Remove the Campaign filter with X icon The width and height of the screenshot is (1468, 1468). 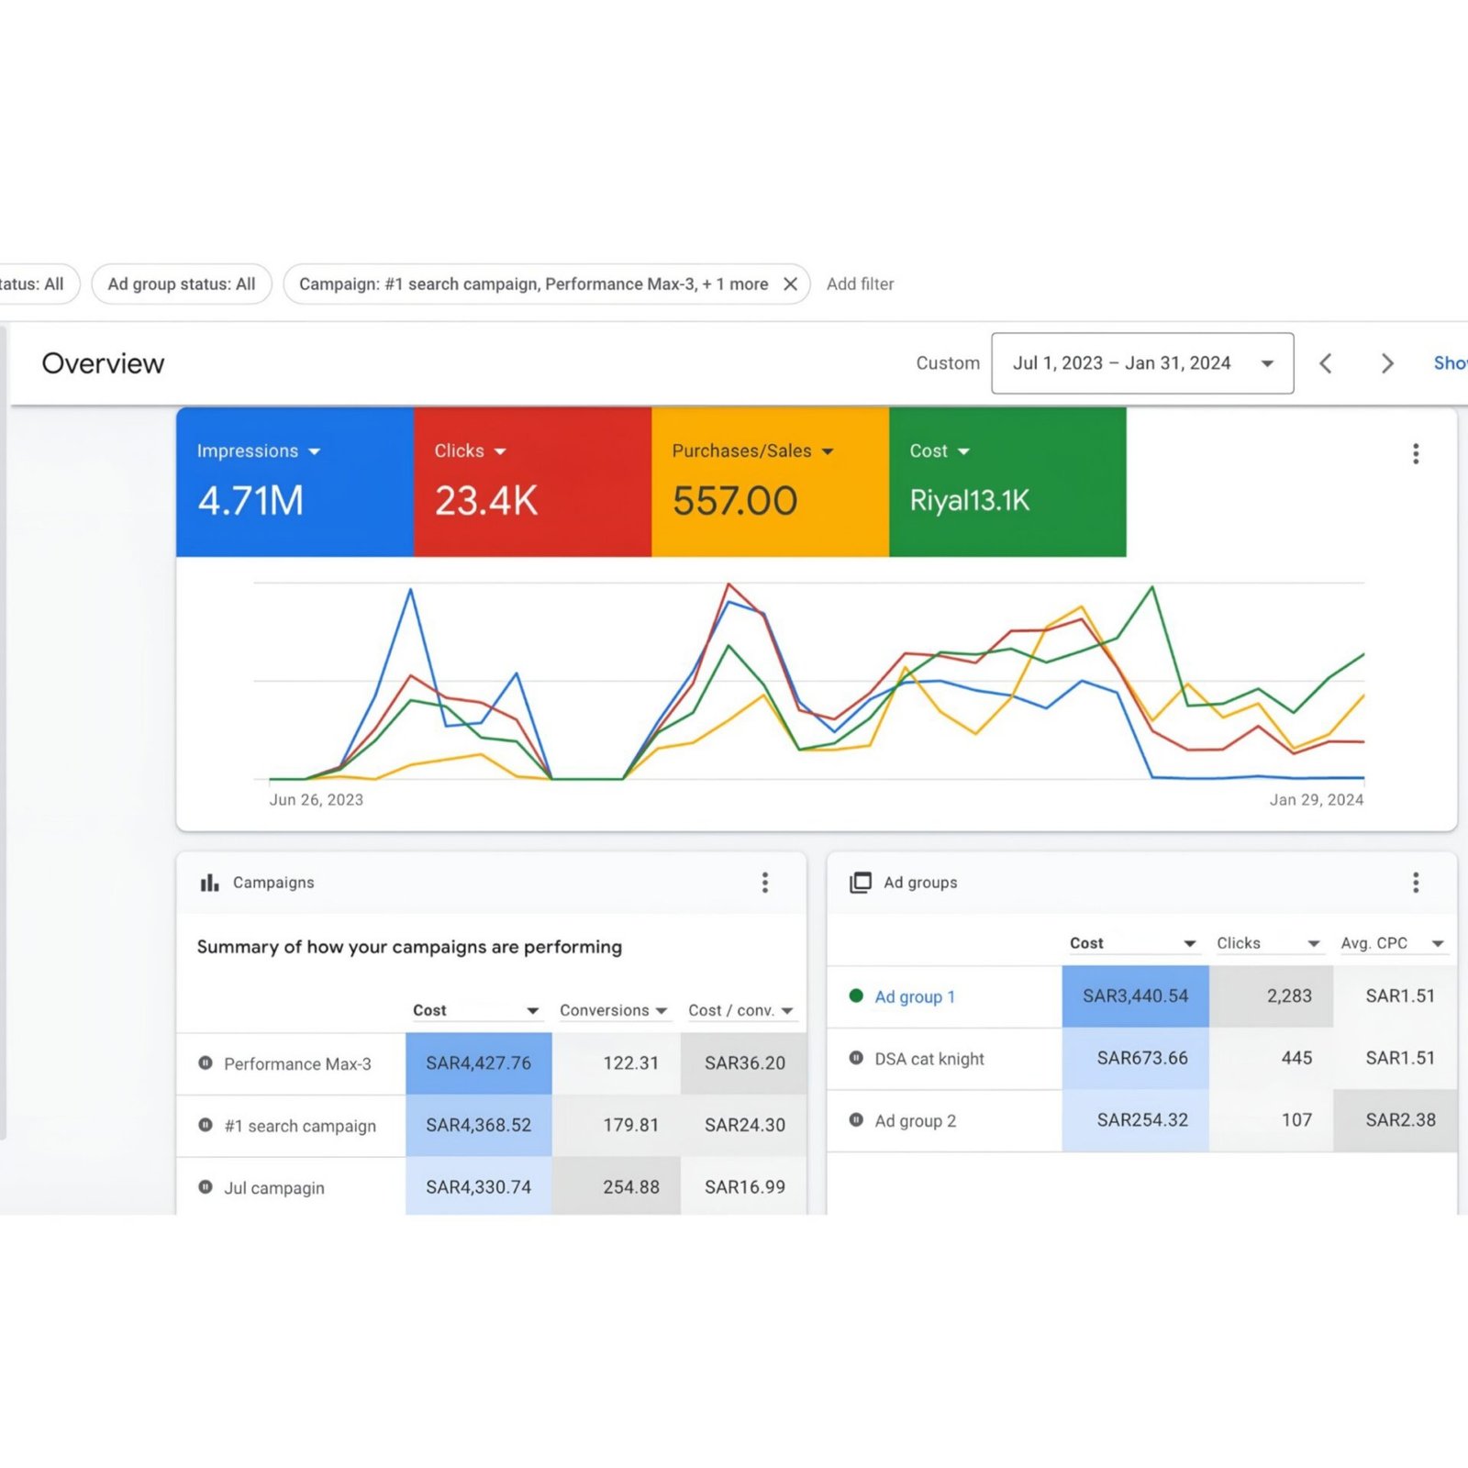pyautogui.click(x=790, y=284)
